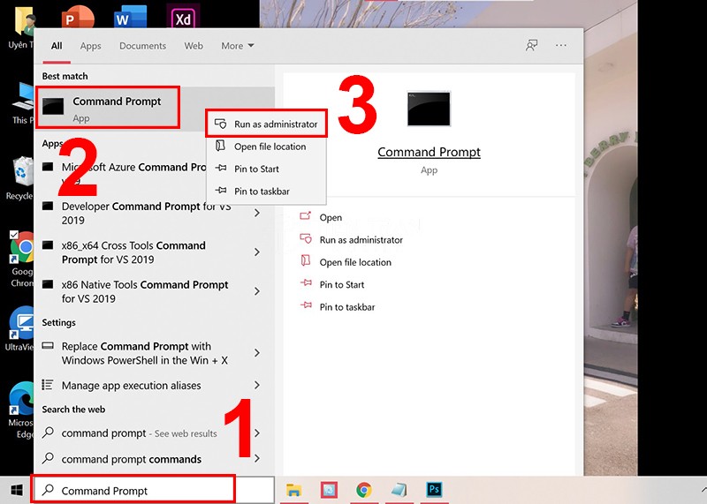Open the PowerPoint desktop icon
This screenshot has height=504, width=707.
(x=79, y=17)
